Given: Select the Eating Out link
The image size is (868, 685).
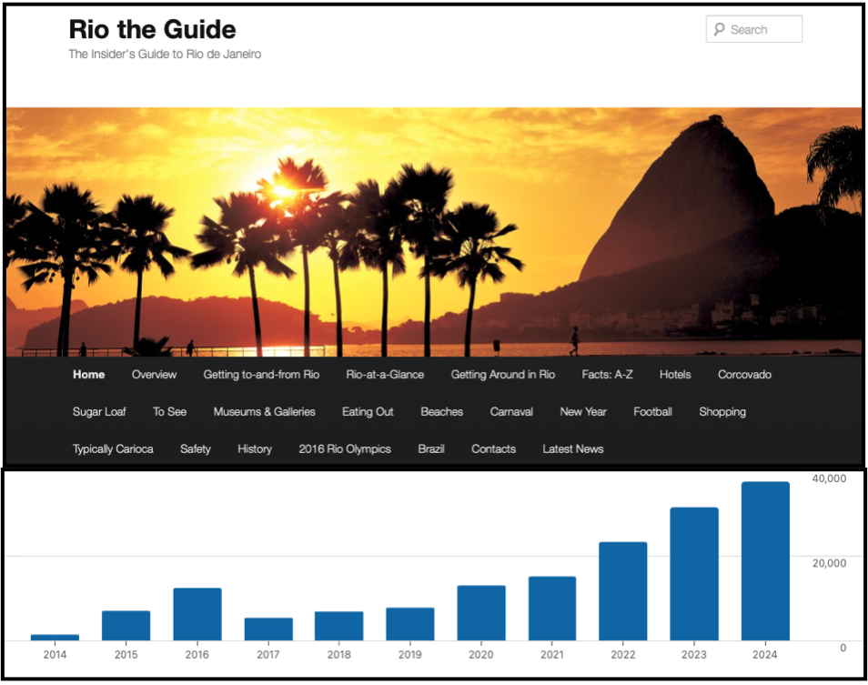Looking at the screenshot, I should coord(368,412).
